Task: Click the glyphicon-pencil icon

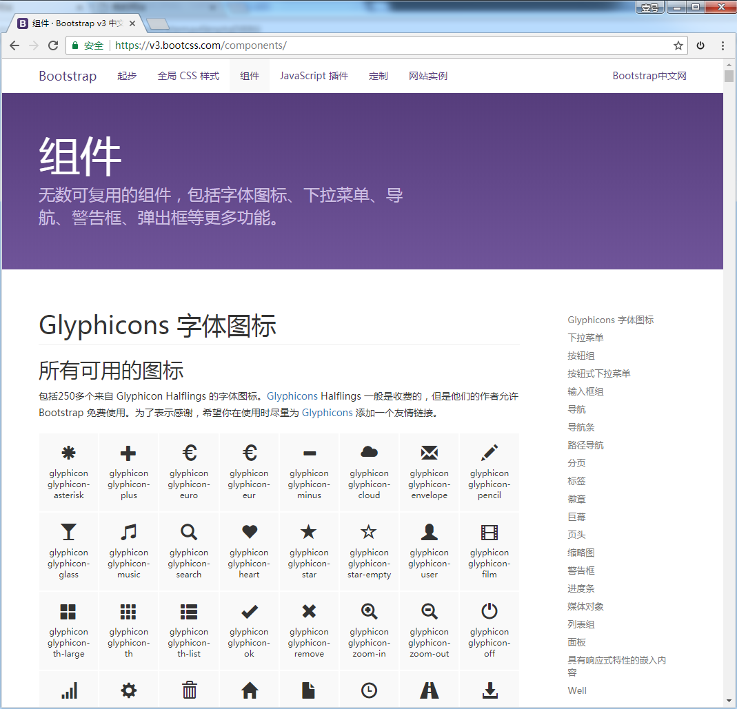Action: (489, 453)
